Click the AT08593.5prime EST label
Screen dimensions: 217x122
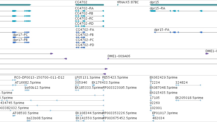coord(25,113)
